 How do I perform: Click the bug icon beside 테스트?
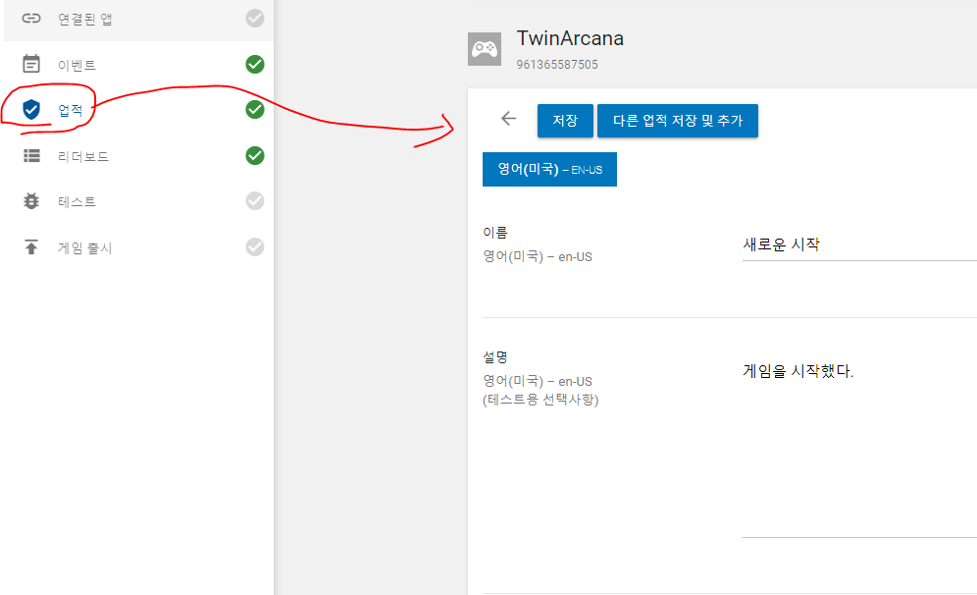coord(31,201)
